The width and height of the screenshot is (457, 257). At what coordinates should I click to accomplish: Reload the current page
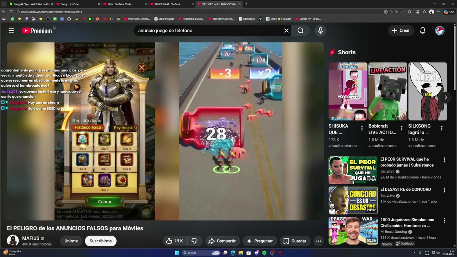[12, 12]
